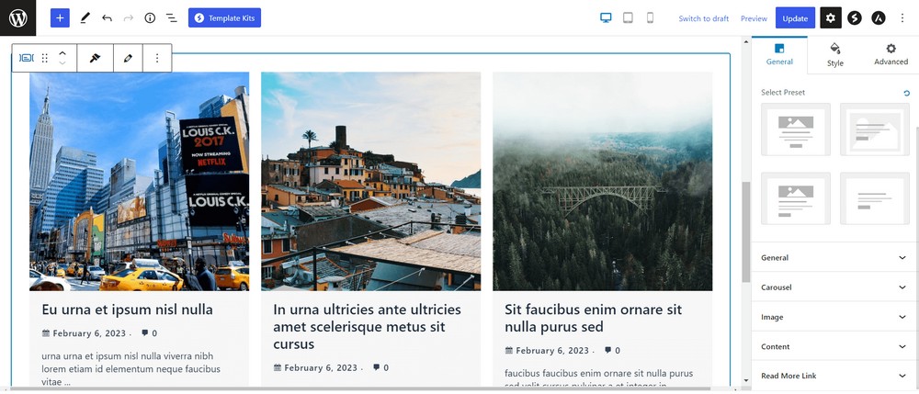Click the Switch to draft link
919x394 pixels.
point(703,18)
